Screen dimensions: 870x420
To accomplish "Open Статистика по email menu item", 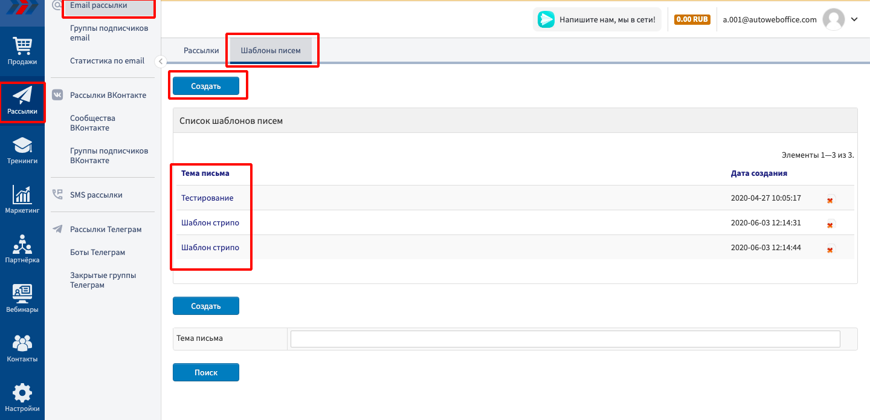I will 107,61.
